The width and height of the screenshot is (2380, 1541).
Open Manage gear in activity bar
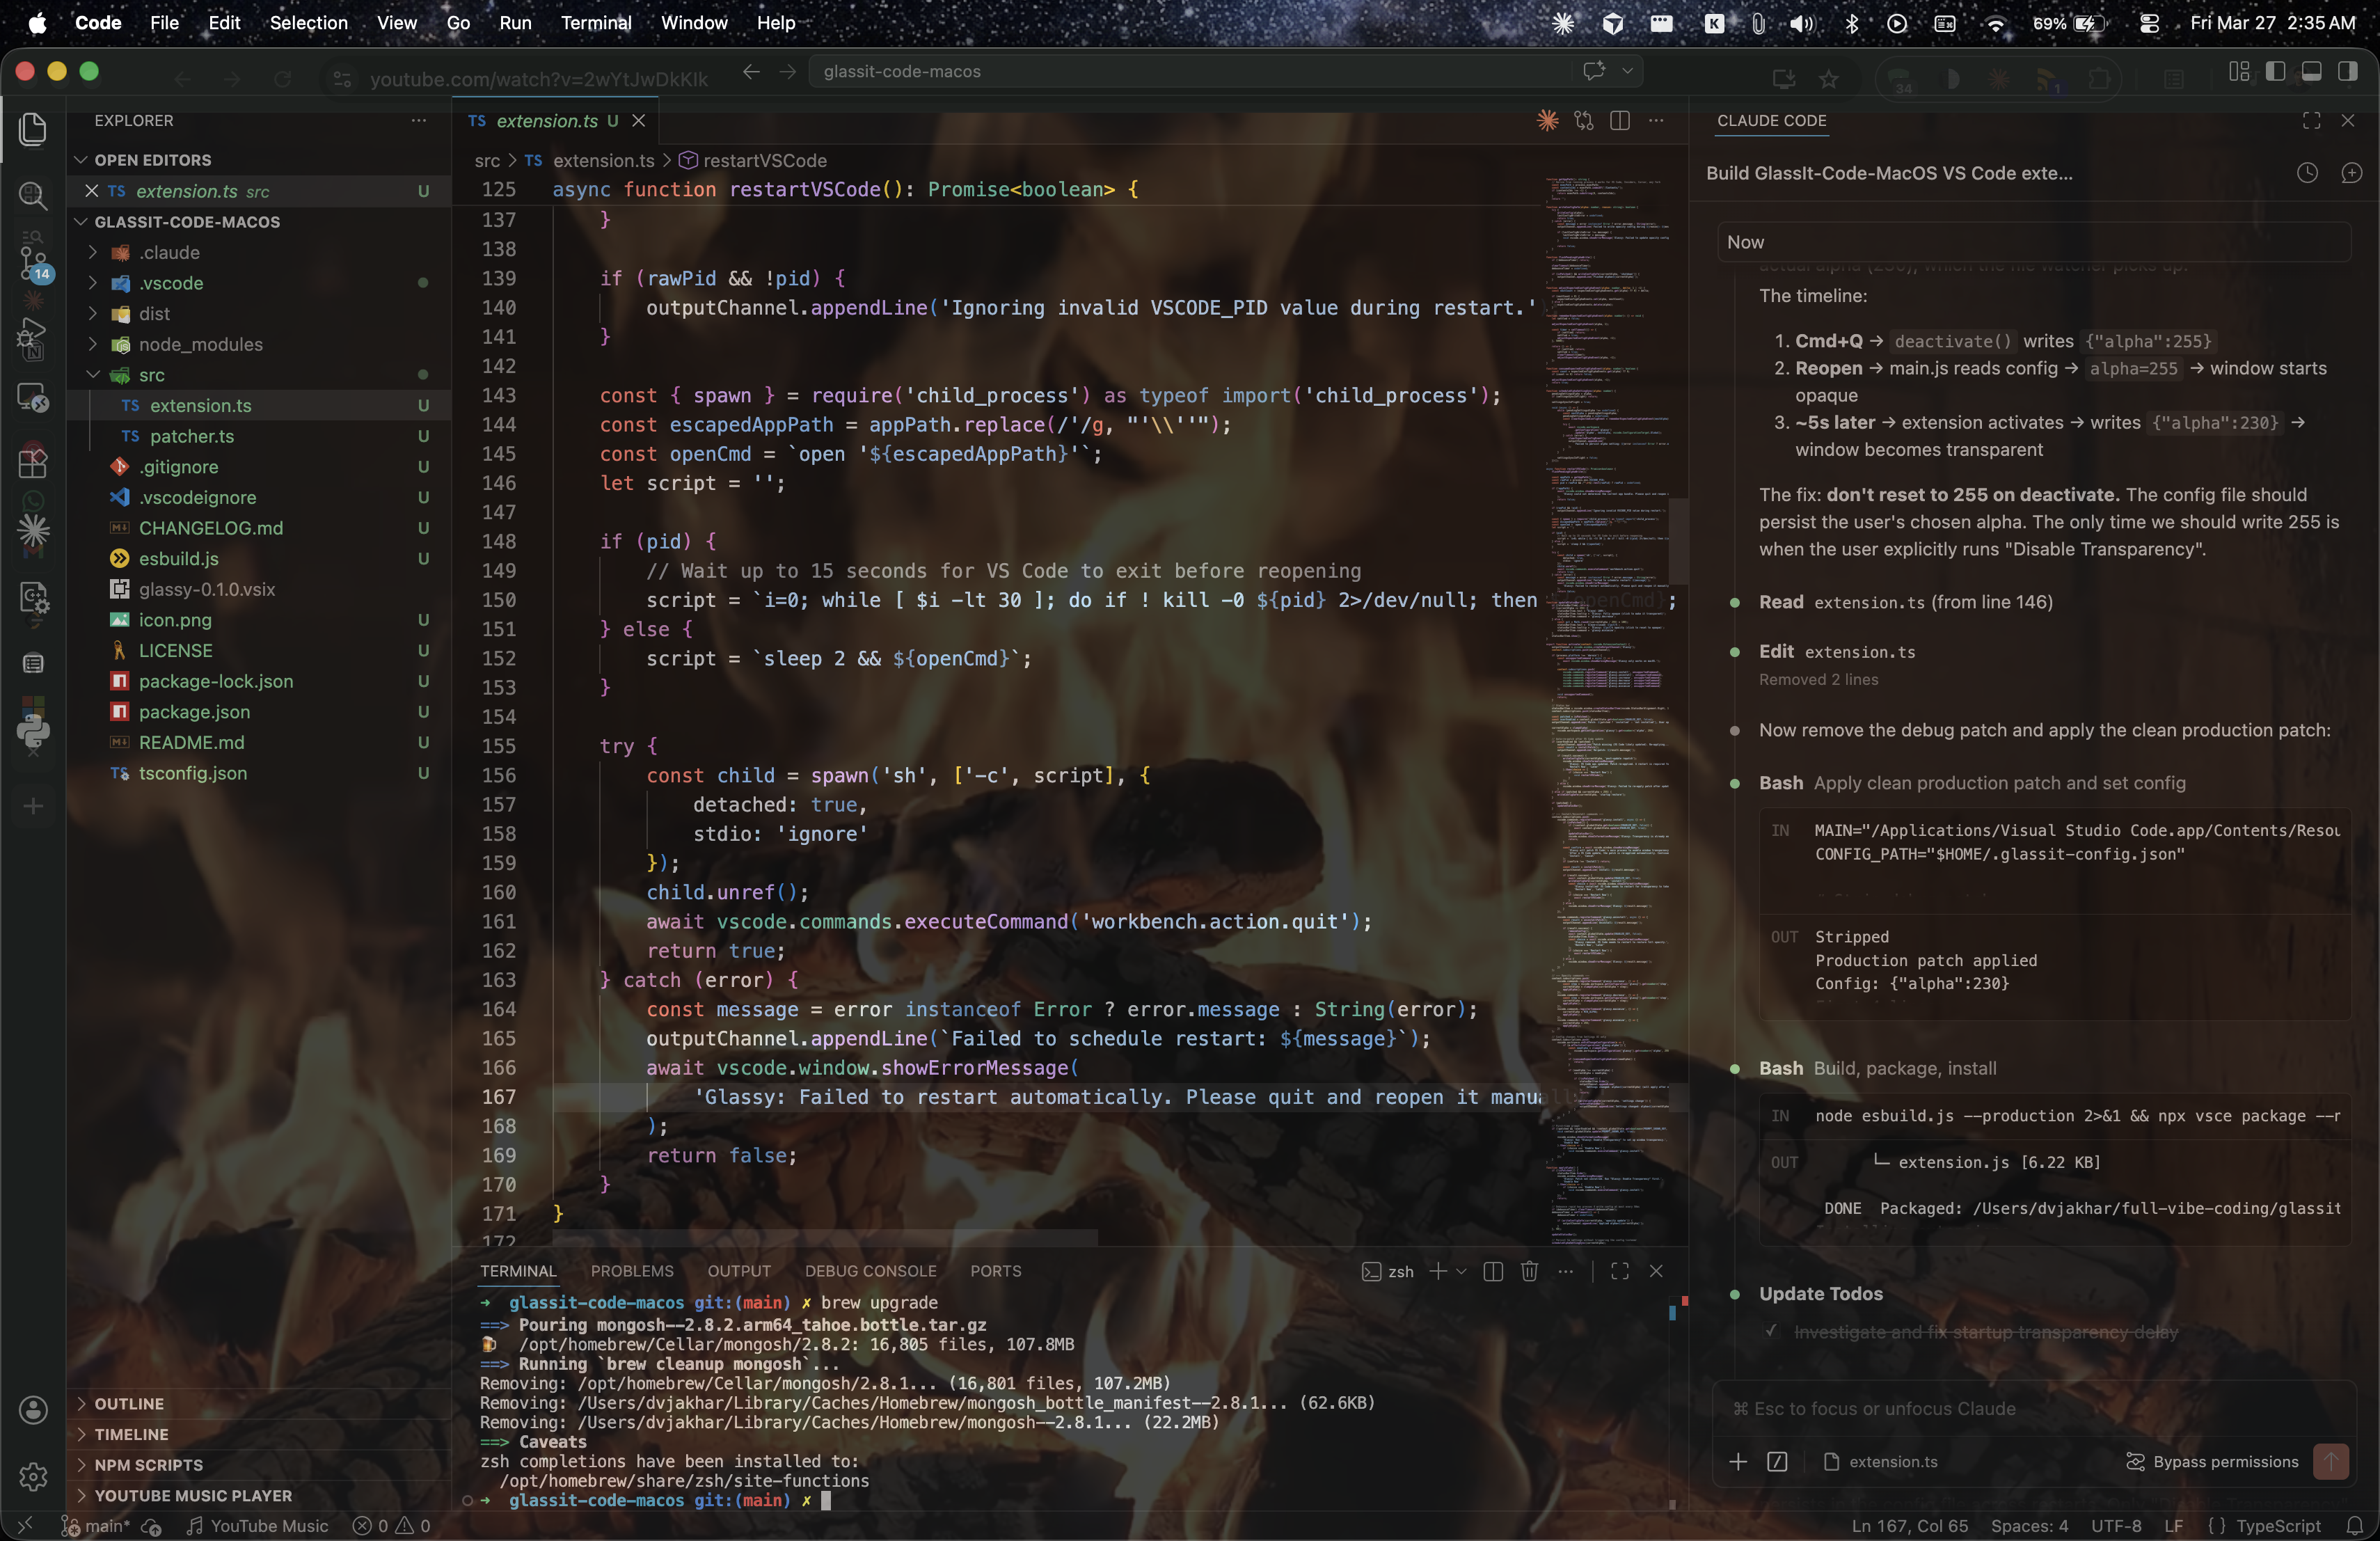[x=33, y=1476]
